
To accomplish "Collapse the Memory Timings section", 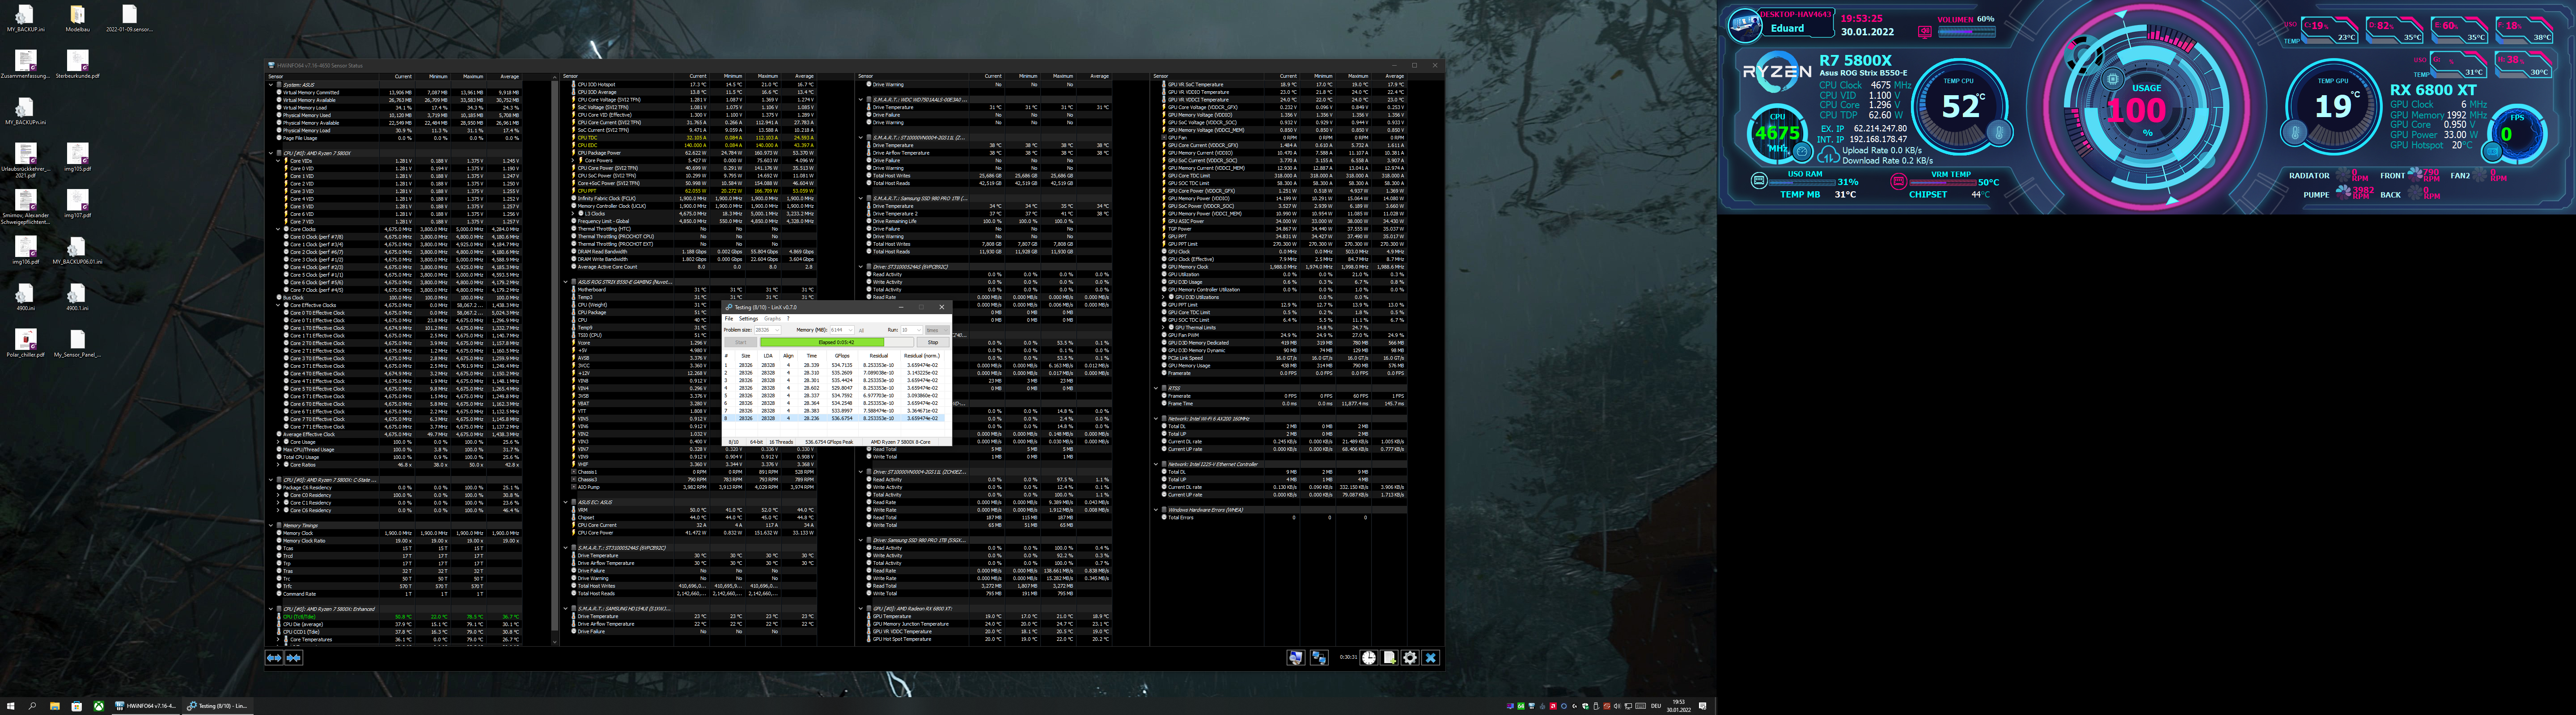I will pos(272,525).
